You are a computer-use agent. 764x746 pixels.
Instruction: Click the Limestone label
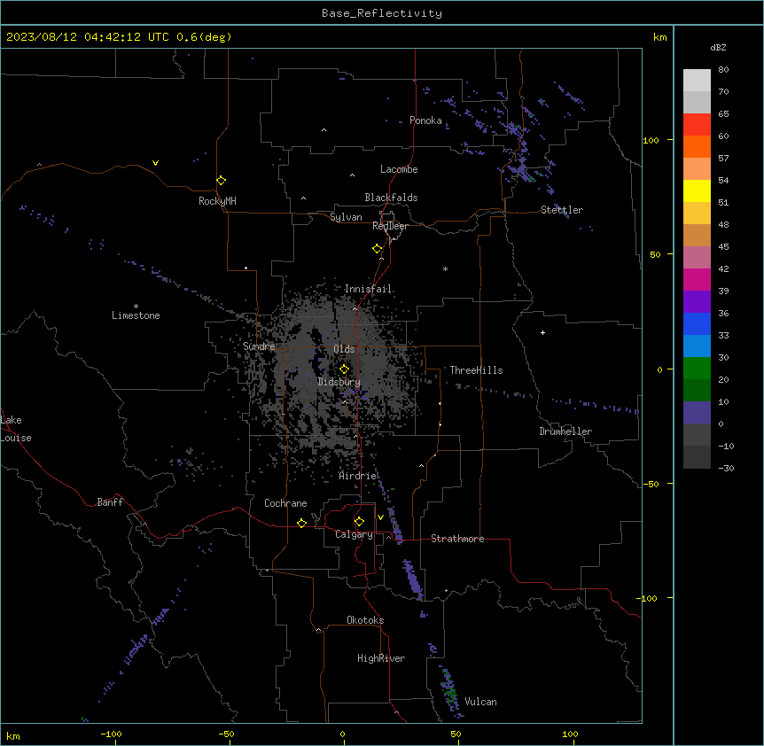pos(136,315)
